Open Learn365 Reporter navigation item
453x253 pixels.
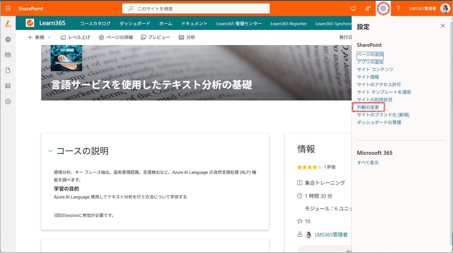tap(289, 24)
